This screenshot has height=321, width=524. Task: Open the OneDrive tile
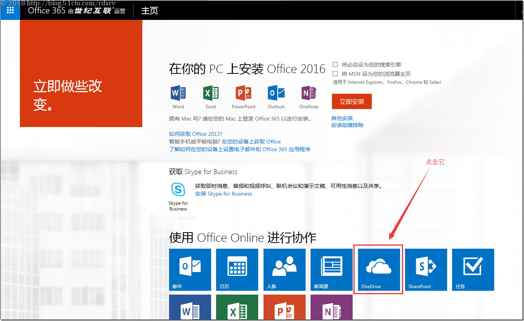click(379, 270)
